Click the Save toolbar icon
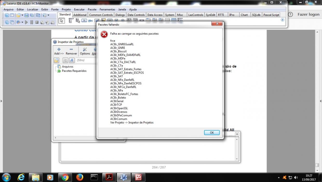The width and height of the screenshot is (322, 182). [26, 15]
